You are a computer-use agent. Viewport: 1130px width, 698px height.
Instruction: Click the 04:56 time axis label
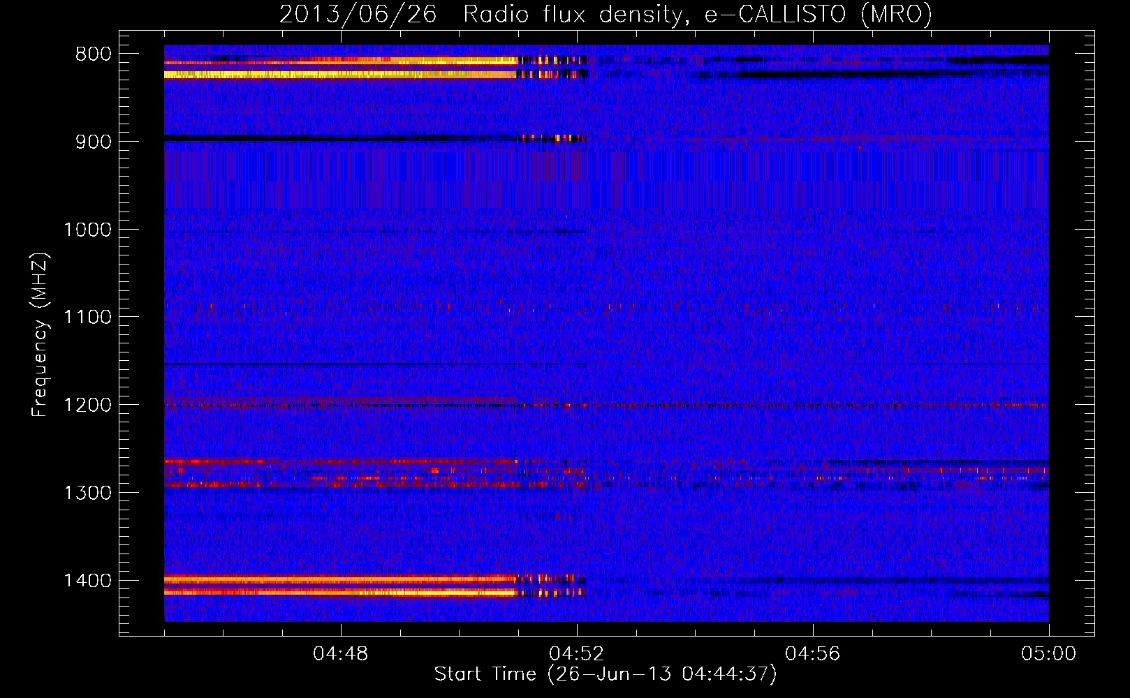pyautogui.click(x=813, y=654)
